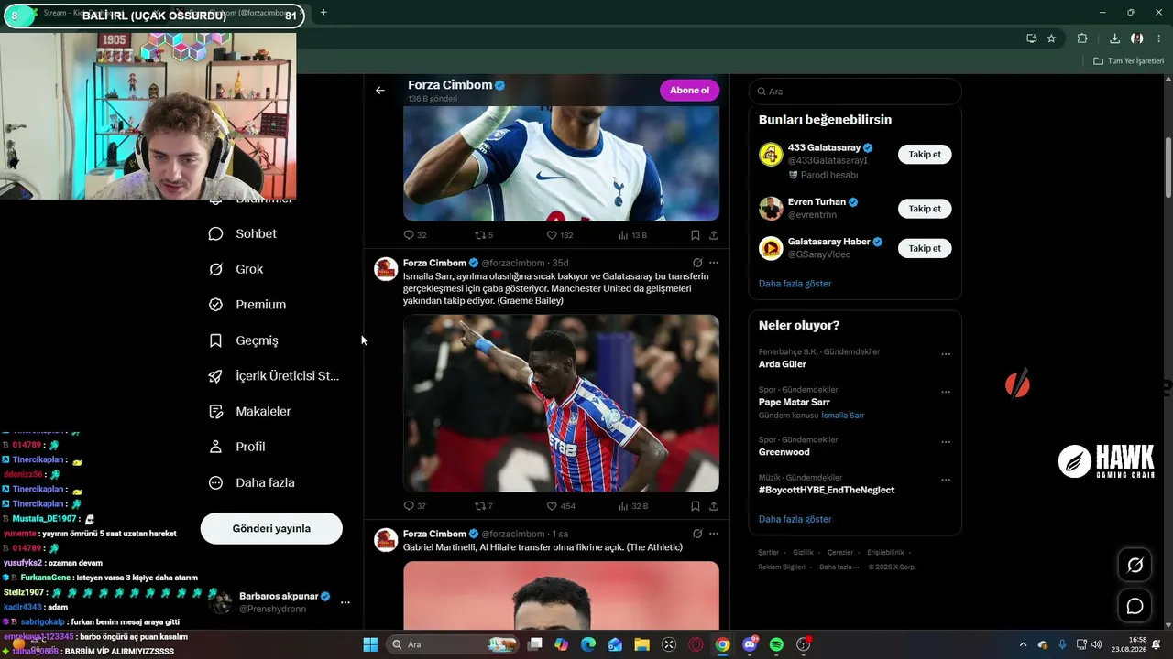Expand the Daha fazla sidebar menu
This screenshot has width=1173, height=659.
[251, 482]
